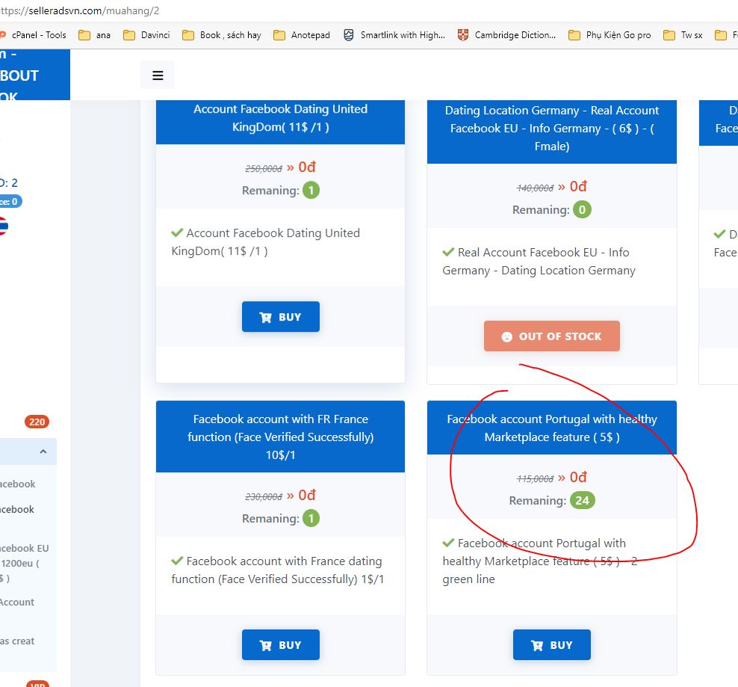Toggle the hamburger sidebar menu
Viewport: 738px width, 687px height.
pos(158,76)
